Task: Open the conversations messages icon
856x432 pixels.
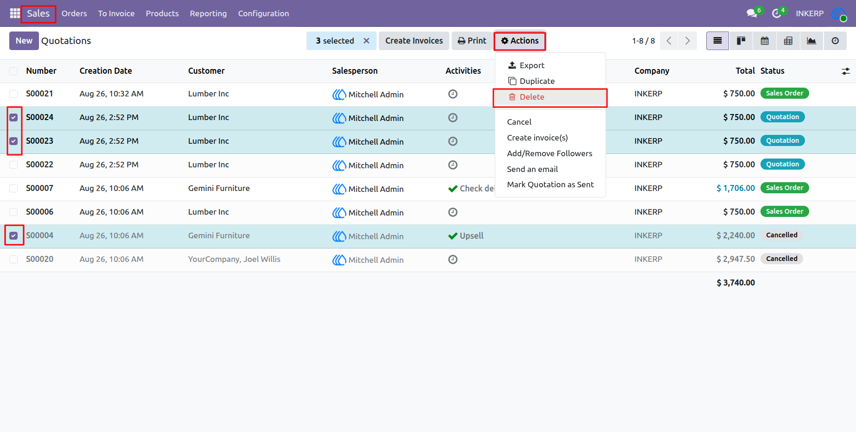Action: [x=752, y=13]
